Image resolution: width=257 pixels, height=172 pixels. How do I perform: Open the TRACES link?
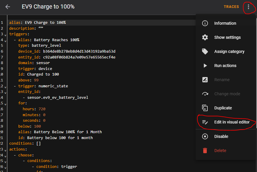[x=231, y=7]
